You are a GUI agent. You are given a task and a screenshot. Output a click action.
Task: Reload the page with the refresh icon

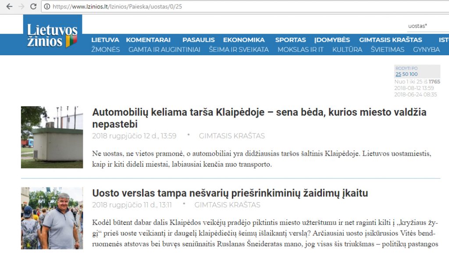pos(33,7)
